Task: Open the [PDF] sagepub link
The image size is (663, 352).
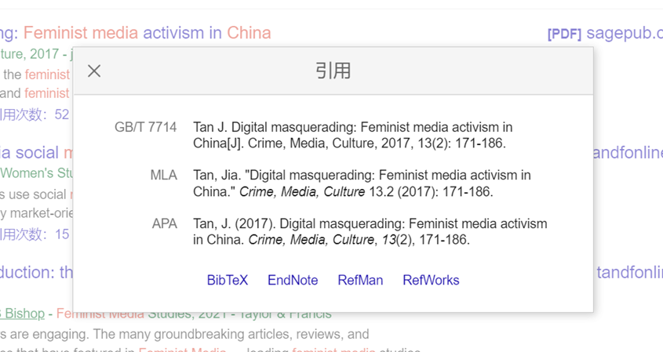Action: [605, 33]
